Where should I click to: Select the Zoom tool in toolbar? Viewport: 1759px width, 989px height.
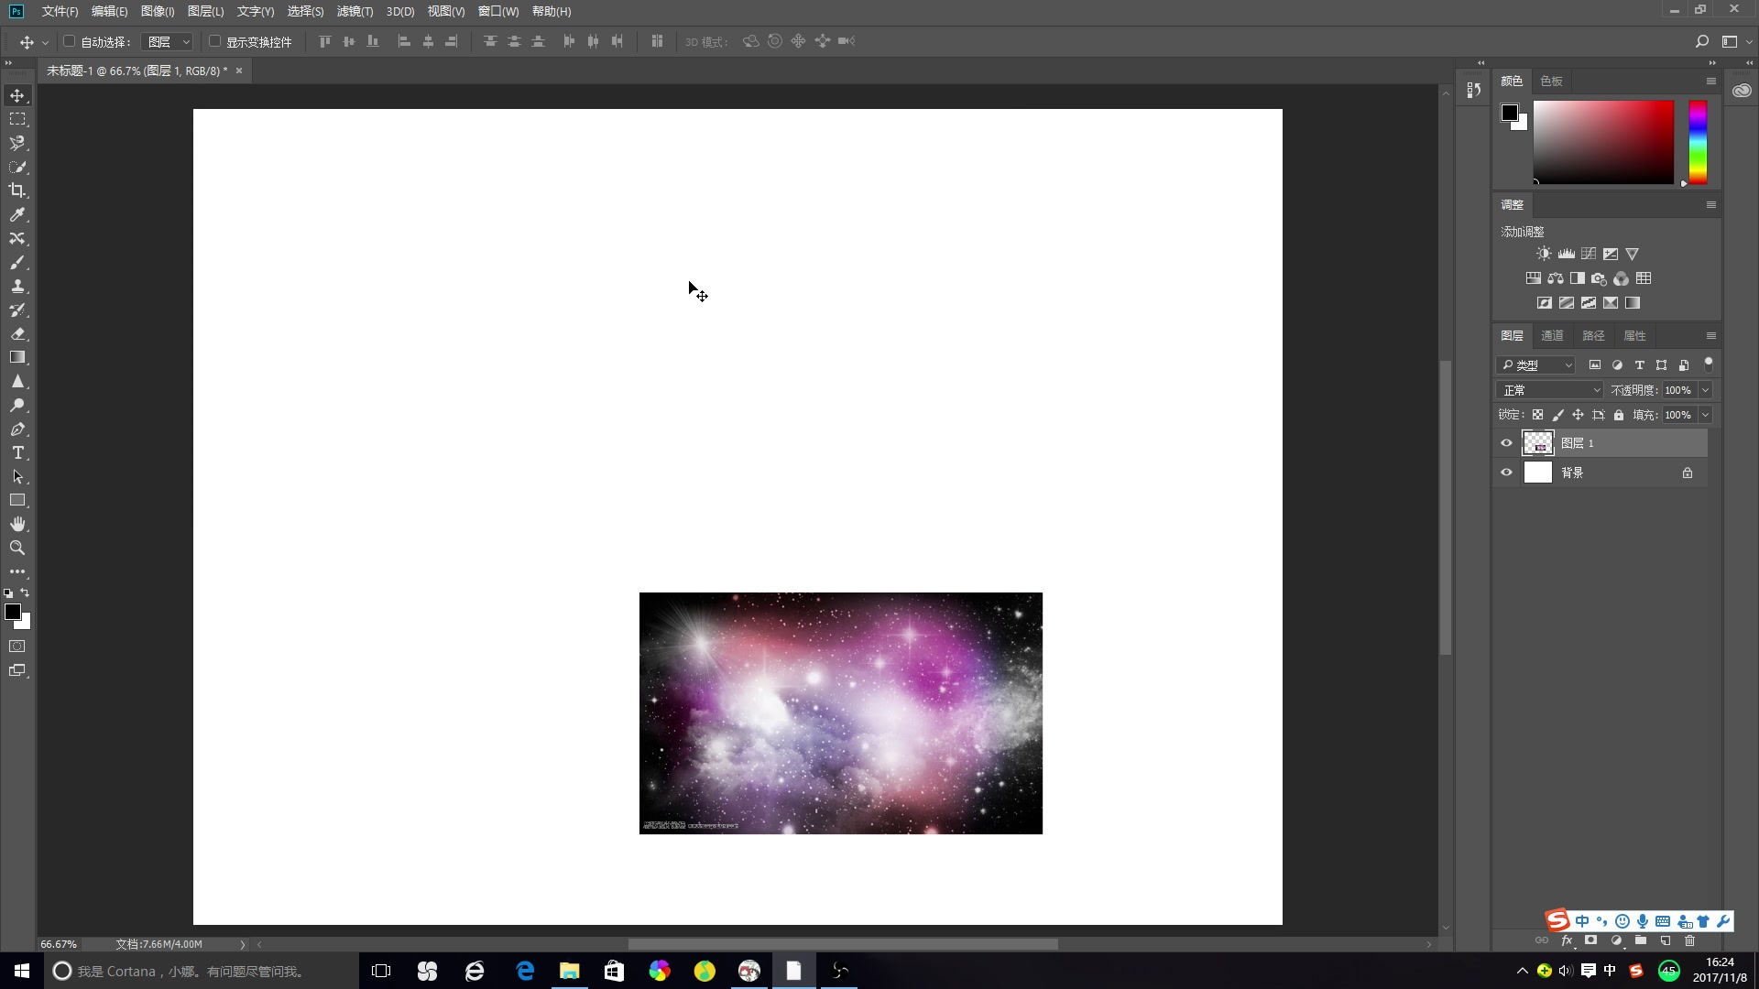[17, 548]
